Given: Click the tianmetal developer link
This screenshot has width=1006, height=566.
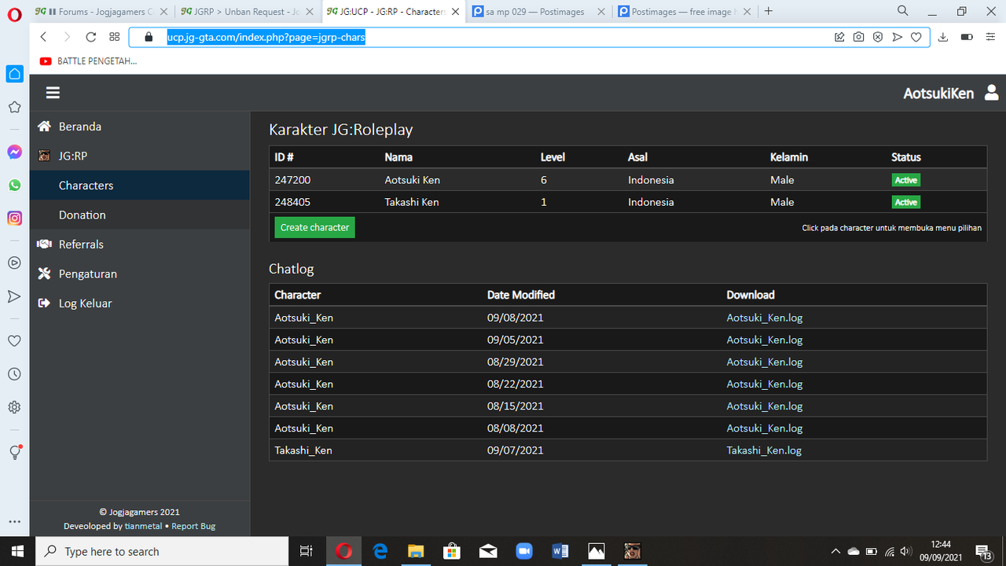Looking at the screenshot, I should coord(143,526).
